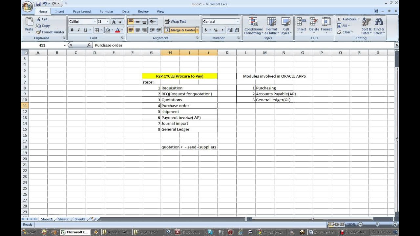This screenshot has width=420, height=236.
Task: Open the Fill Color swatch
Action: pyautogui.click(x=108, y=30)
